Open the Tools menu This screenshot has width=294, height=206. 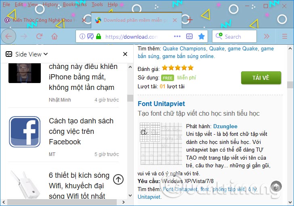(x=97, y=4)
